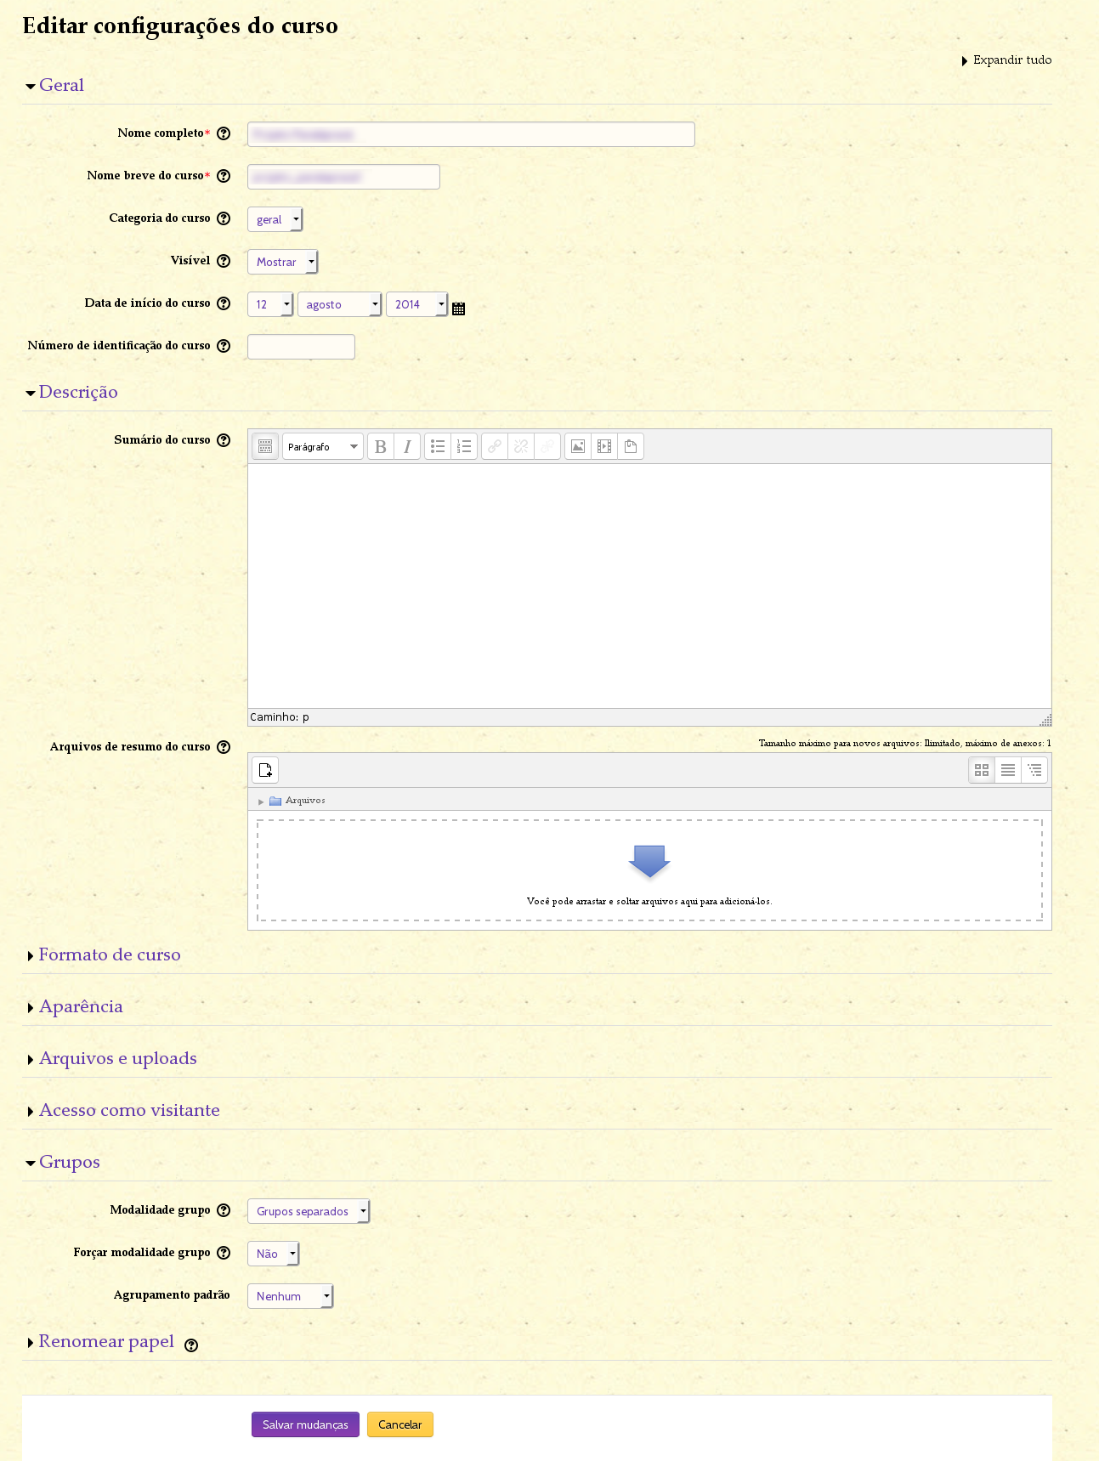Insert an image in course summary
The image size is (1099, 1461).
pos(578,446)
